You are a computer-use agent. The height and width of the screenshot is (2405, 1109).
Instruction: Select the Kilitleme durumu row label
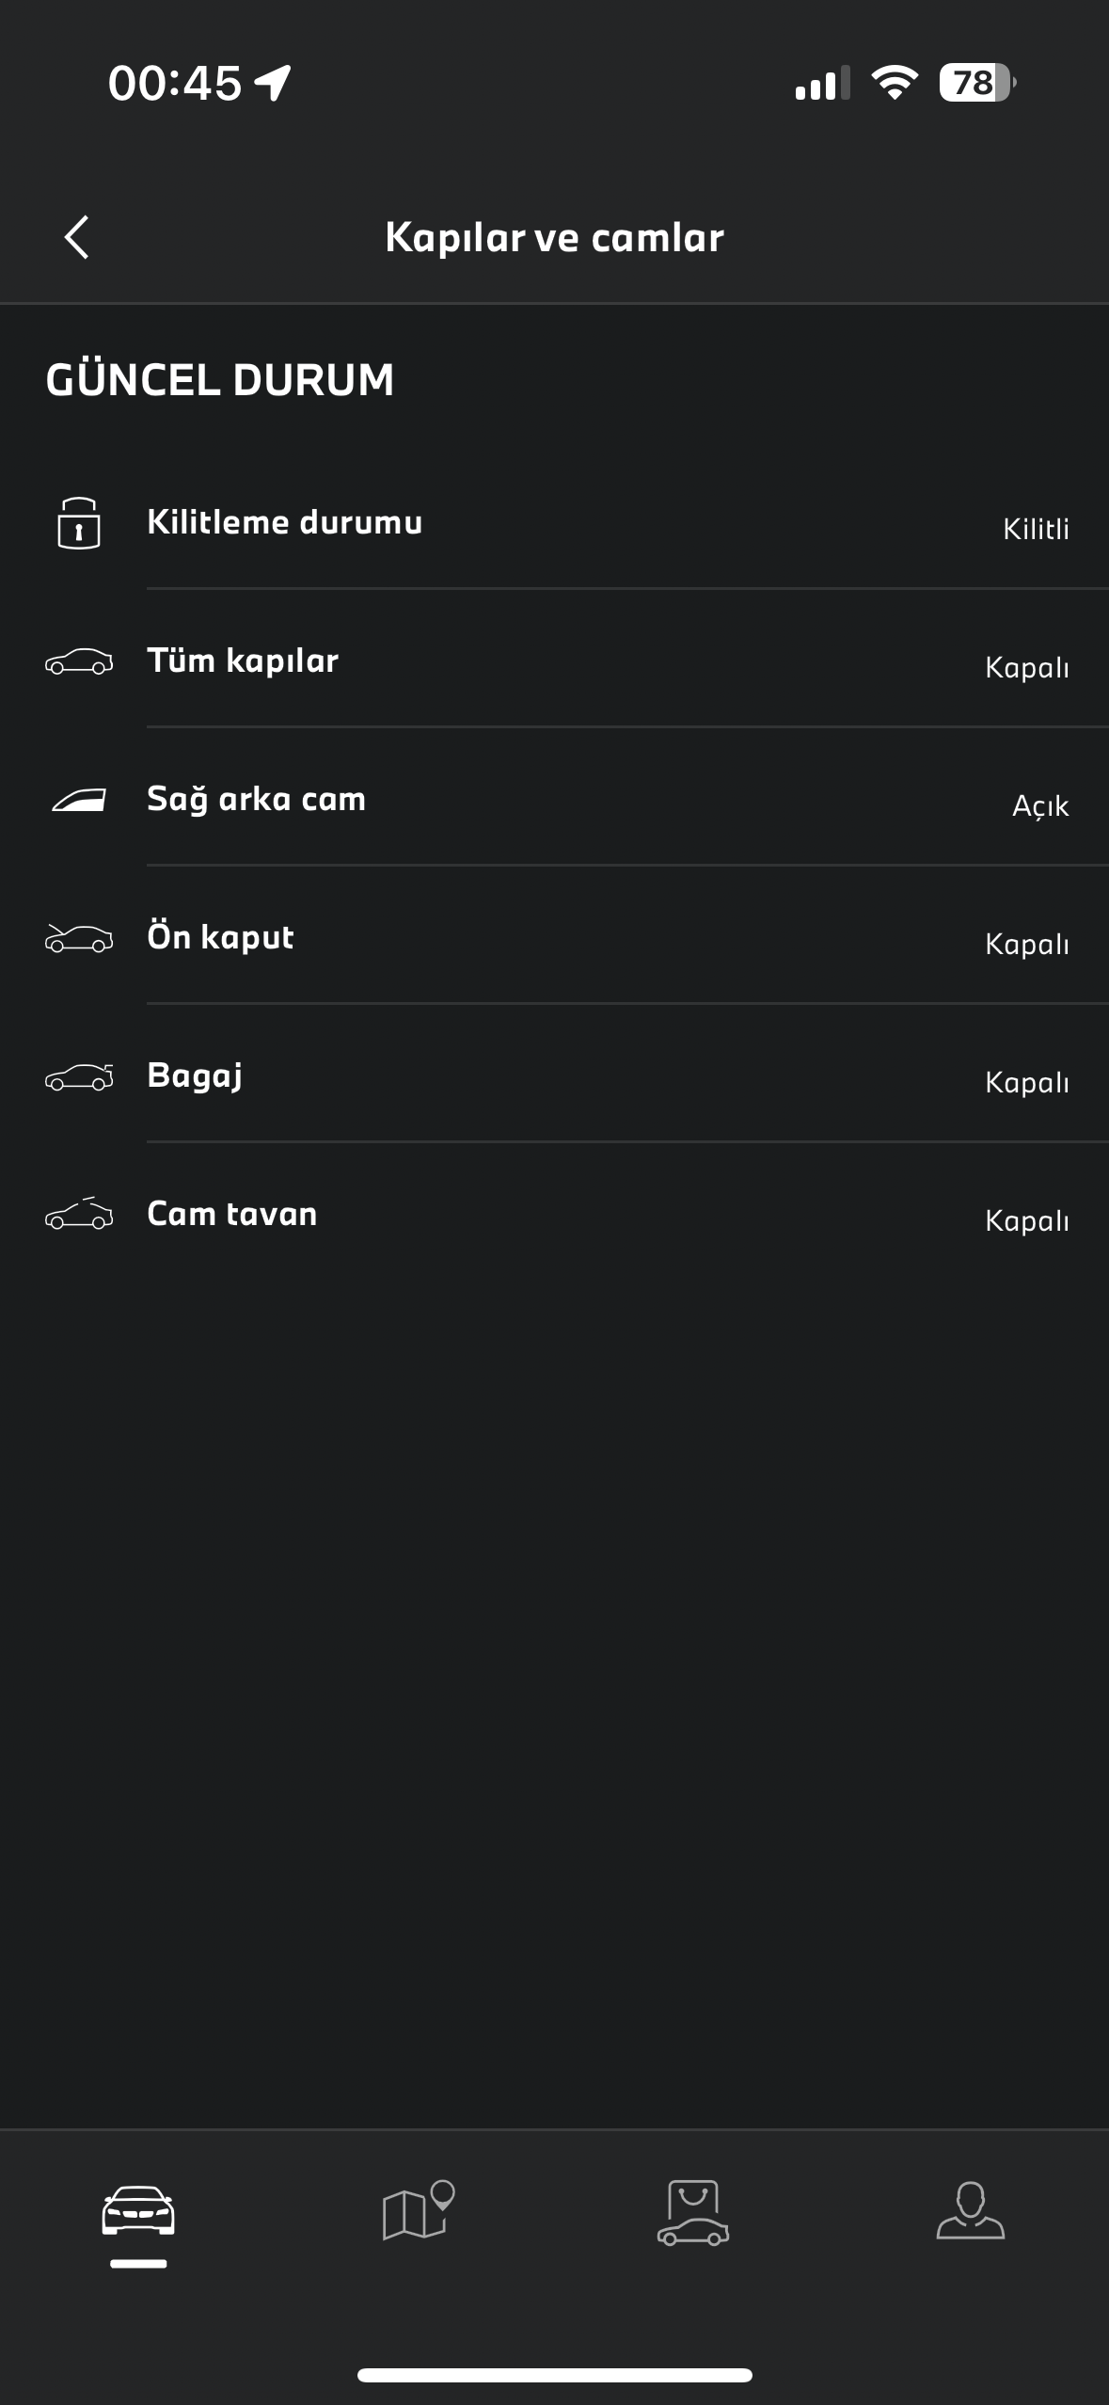coord(284,522)
